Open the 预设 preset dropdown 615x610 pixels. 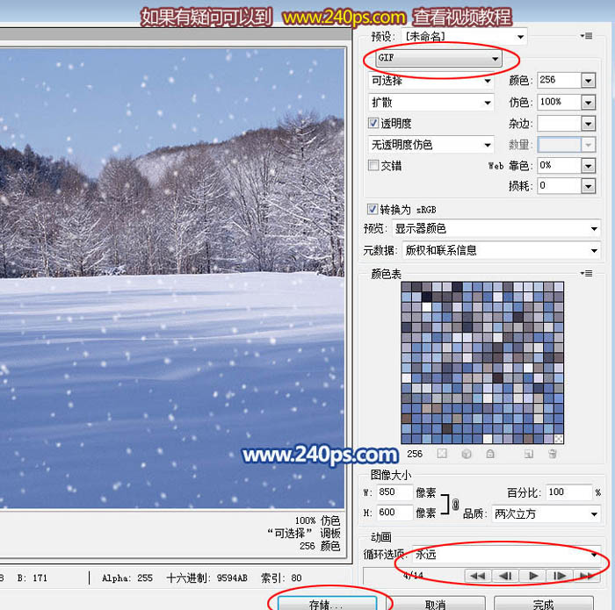click(x=464, y=37)
